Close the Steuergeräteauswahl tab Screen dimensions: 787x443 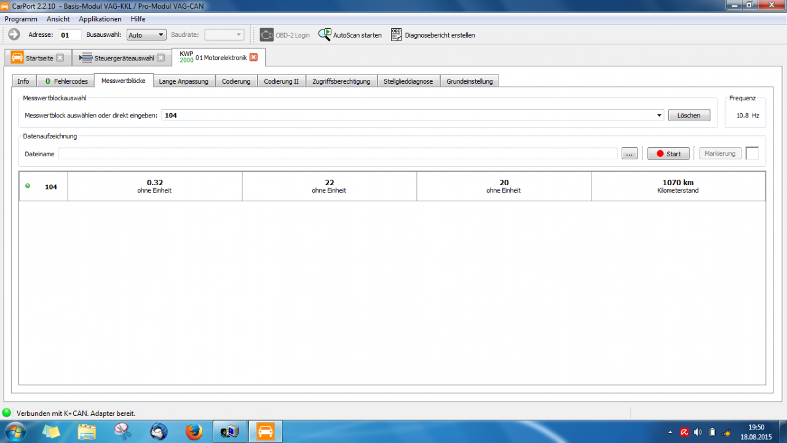(x=160, y=58)
